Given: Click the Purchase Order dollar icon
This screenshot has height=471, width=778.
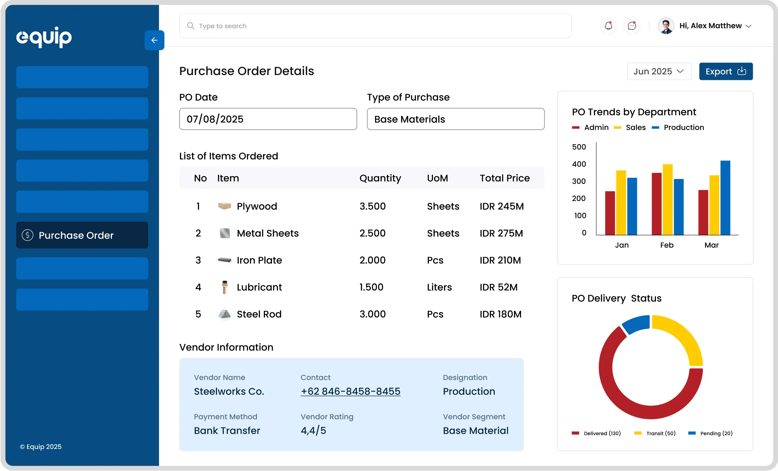Looking at the screenshot, I should click(28, 235).
